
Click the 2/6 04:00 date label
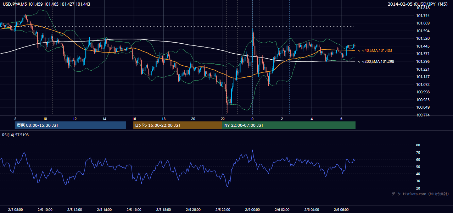(x=312, y=210)
